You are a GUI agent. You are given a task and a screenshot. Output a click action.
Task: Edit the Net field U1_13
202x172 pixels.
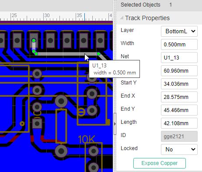coord(179,57)
